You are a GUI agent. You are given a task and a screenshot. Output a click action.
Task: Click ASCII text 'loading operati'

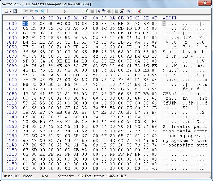click(186, 136)
